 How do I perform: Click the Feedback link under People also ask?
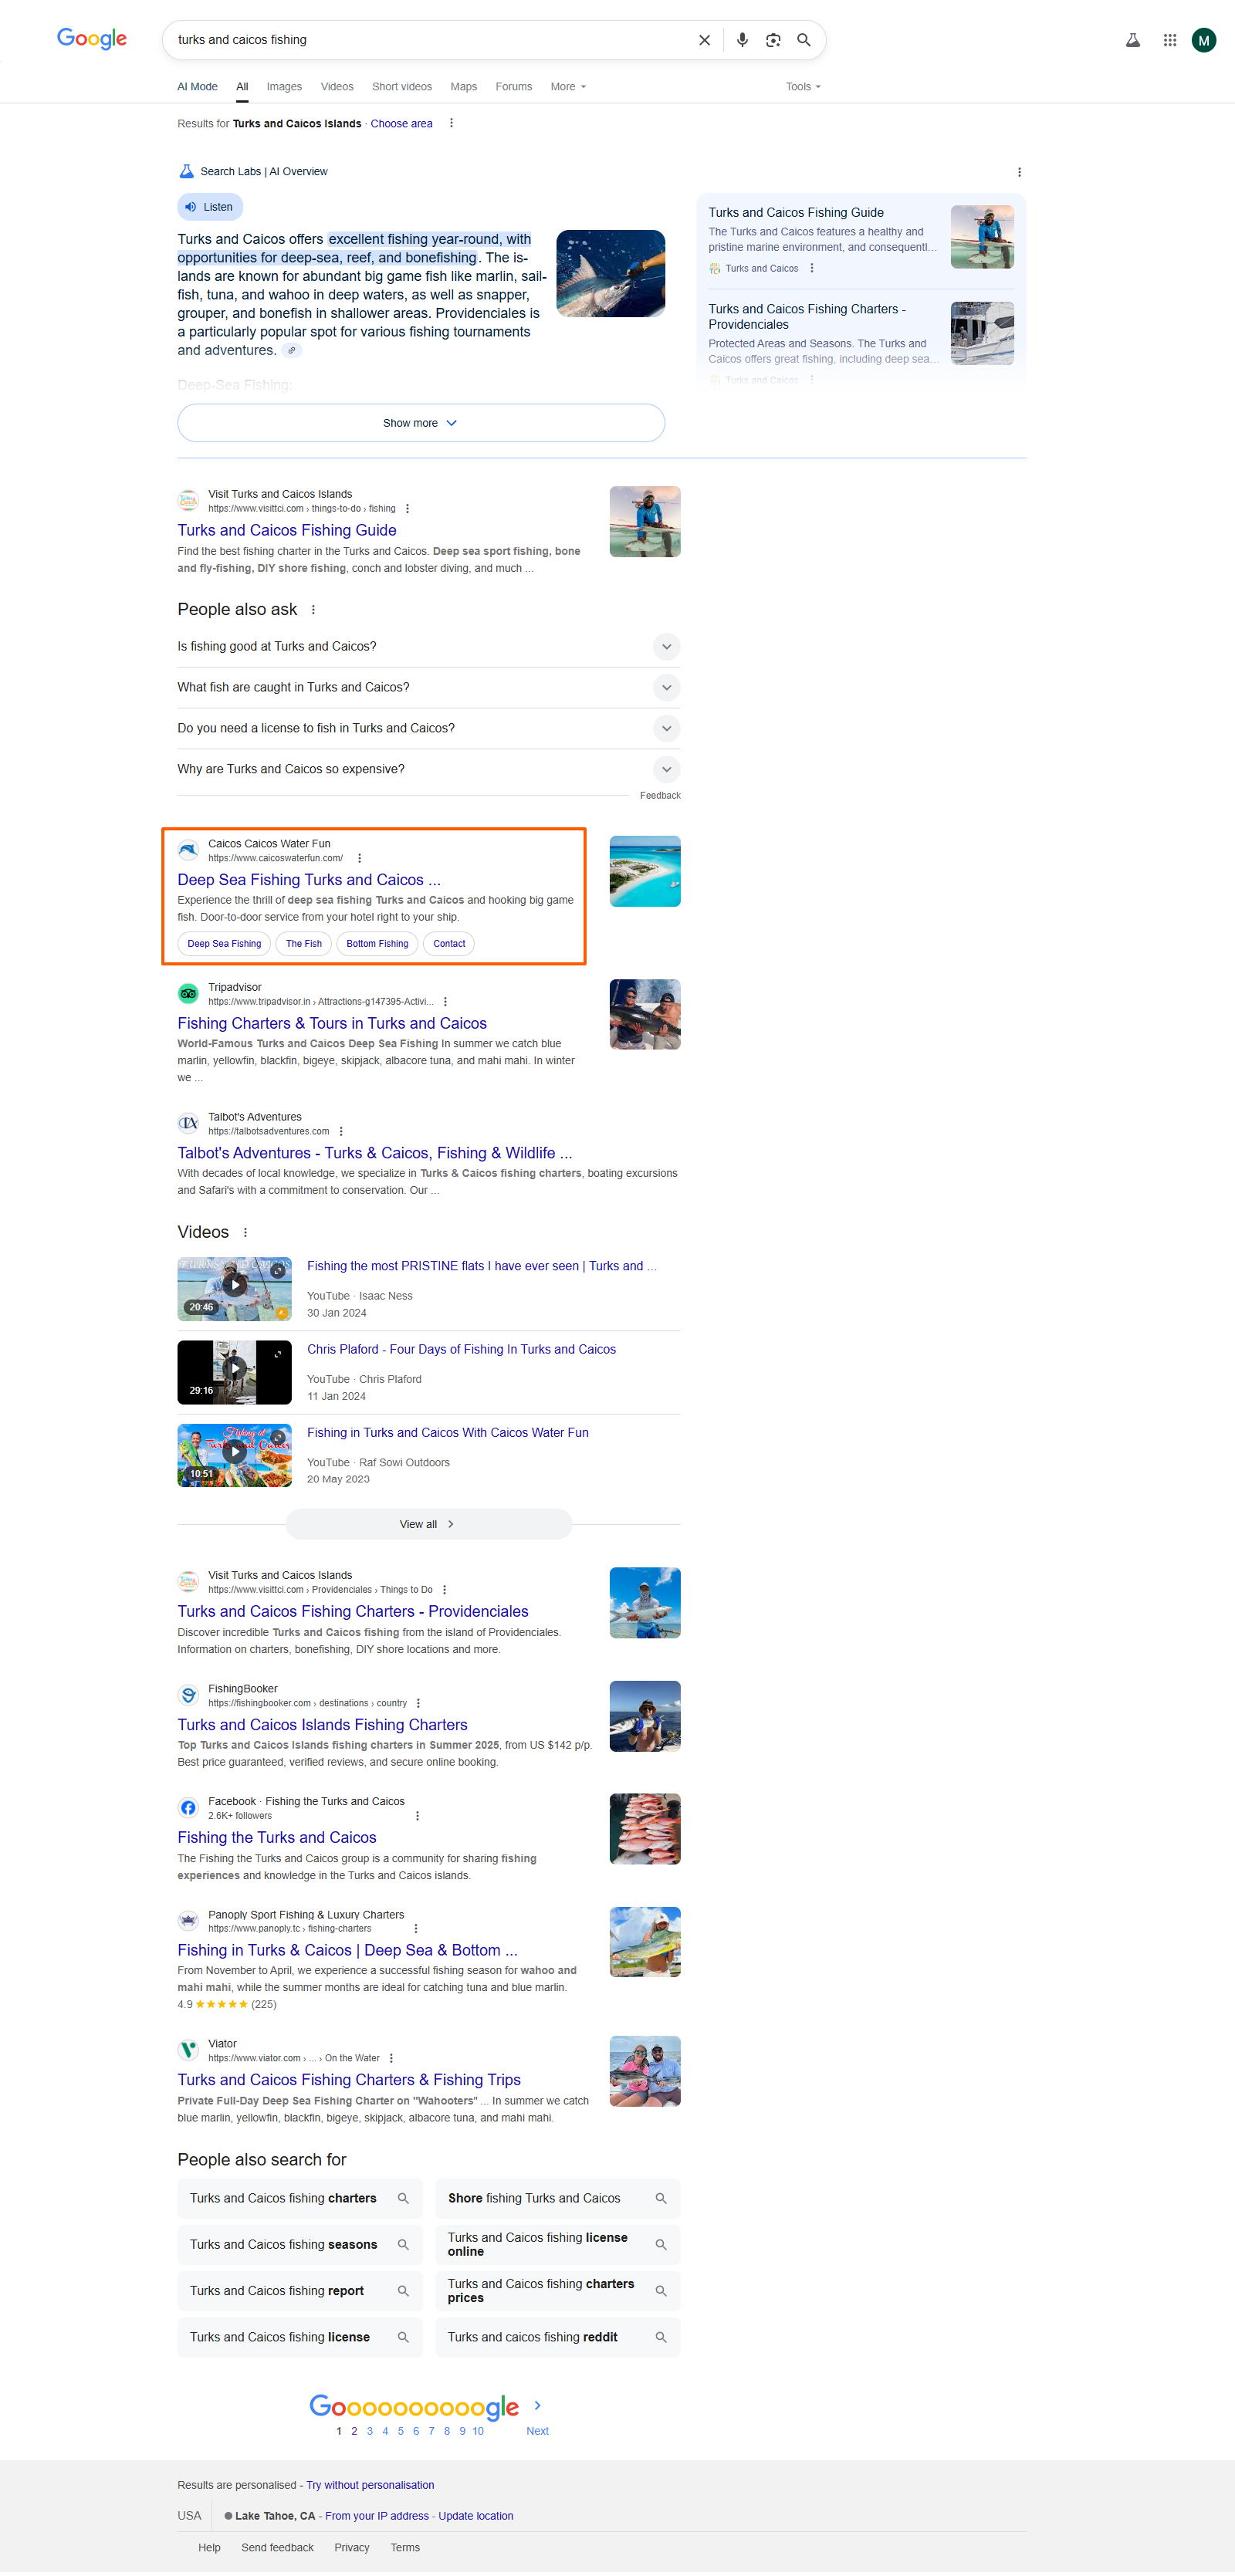coord(660,796)
